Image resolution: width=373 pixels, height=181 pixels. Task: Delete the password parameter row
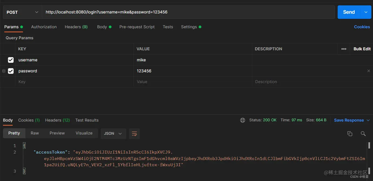pos(369,71)
